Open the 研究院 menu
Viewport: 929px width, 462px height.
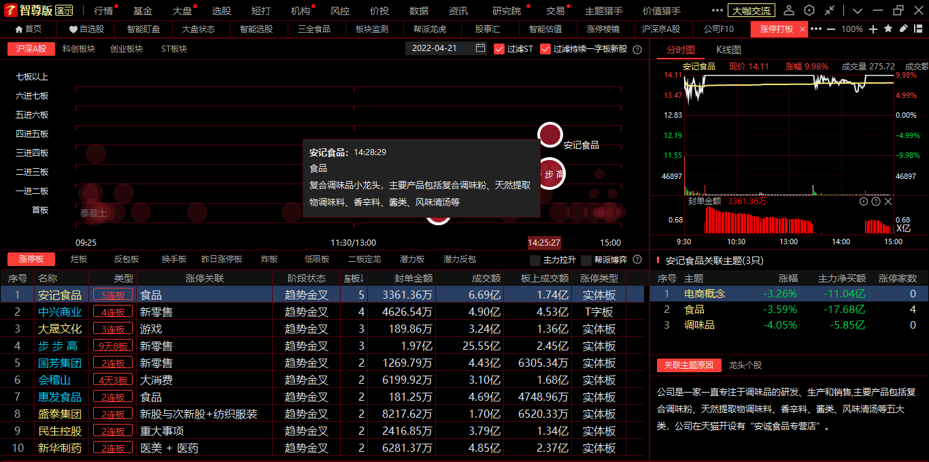[x=507, y=11]
